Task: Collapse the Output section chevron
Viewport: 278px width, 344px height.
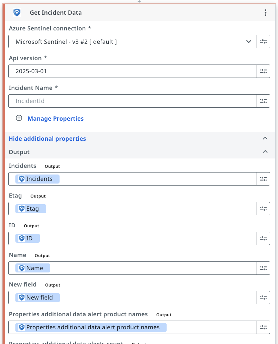Action: [265, 151]
